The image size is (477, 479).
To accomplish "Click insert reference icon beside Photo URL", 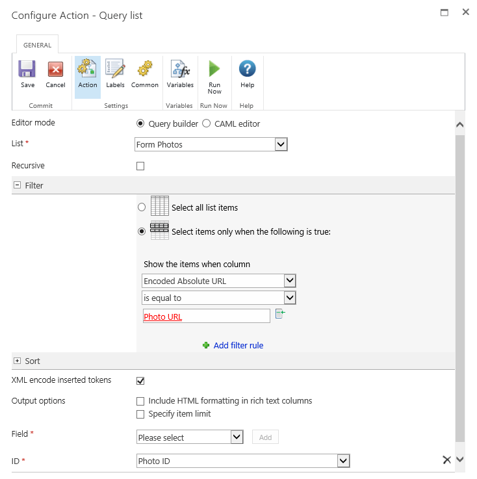I will click(x=280, y=314).
